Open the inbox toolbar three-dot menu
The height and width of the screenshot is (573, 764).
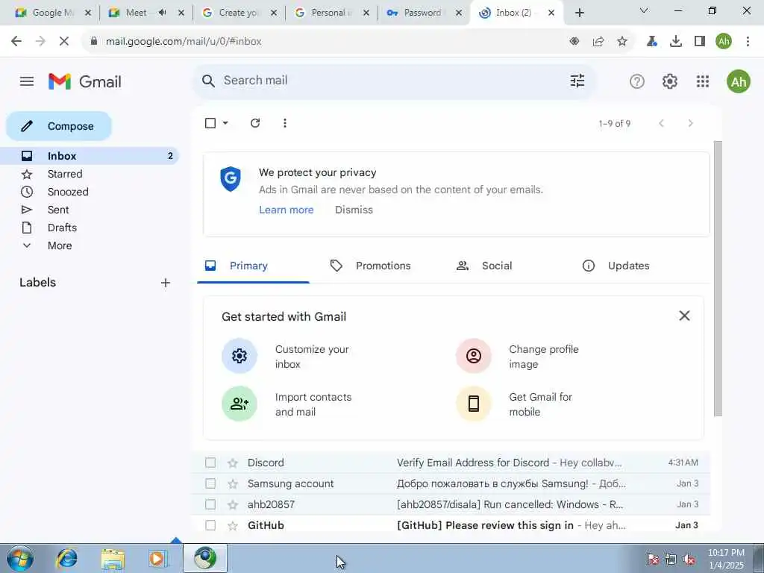pos(285,123)
